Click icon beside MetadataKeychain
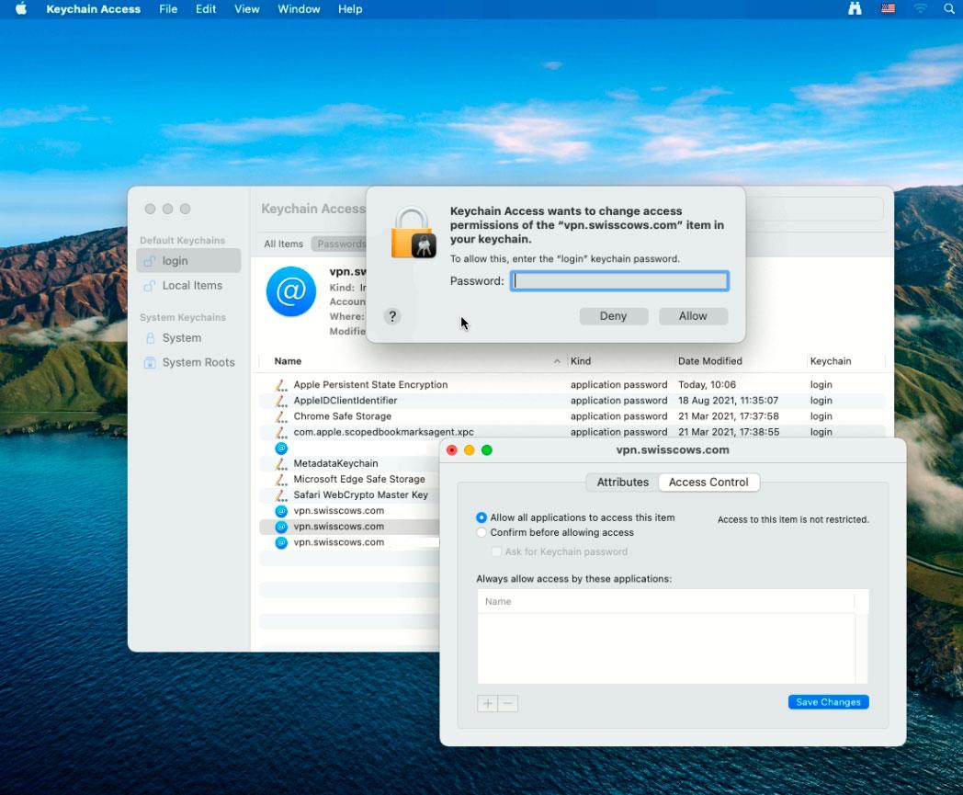Screen dimensions: 963x795 [281, 464]
